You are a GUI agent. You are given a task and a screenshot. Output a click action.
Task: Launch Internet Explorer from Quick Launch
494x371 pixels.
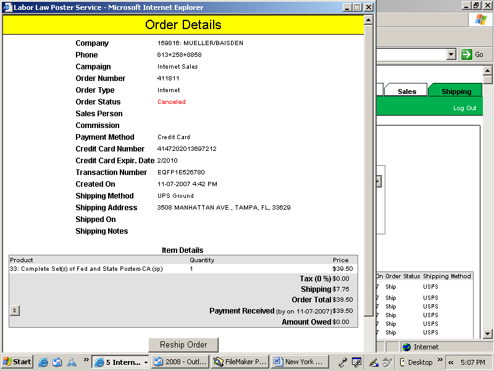click(44, 362)
